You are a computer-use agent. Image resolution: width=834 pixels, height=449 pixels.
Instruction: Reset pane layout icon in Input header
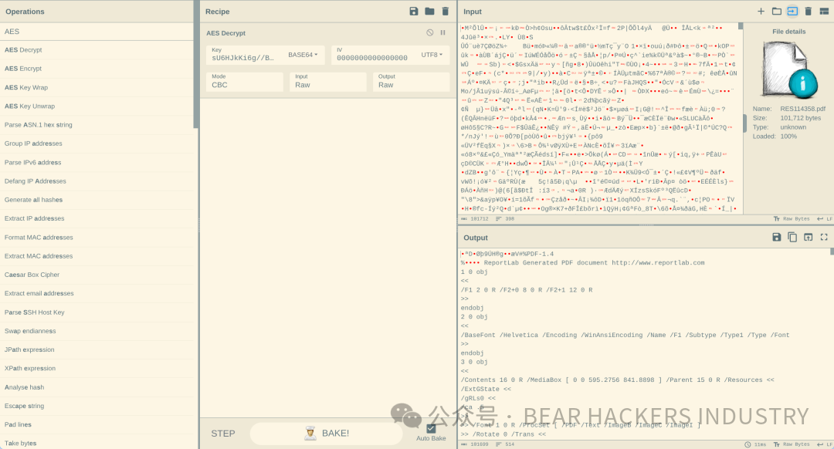coord(824,12)
